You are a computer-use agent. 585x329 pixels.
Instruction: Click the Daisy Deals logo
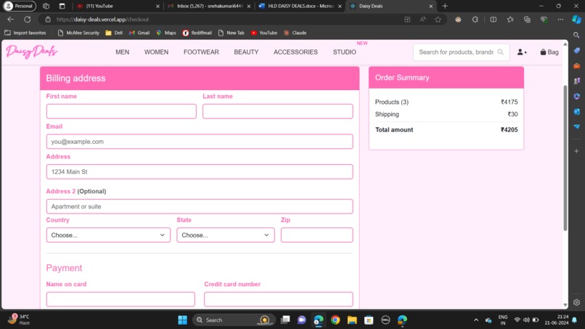(x=32, y=52)
